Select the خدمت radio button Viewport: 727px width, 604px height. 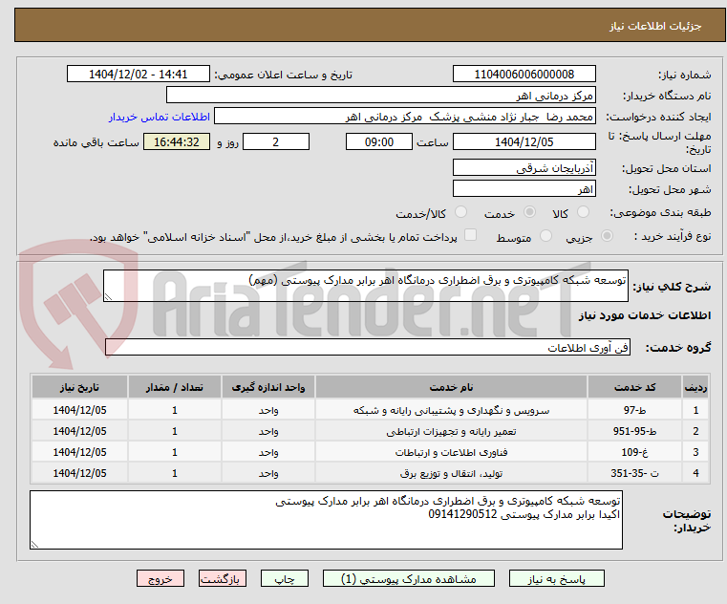click(529, 212)
